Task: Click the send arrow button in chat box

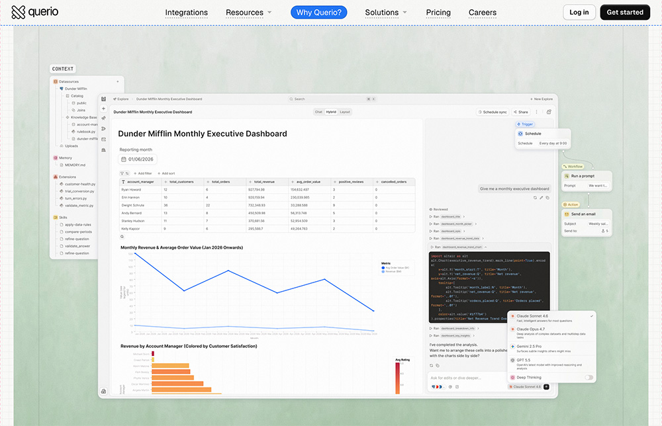Action: [x=546, y=387]
